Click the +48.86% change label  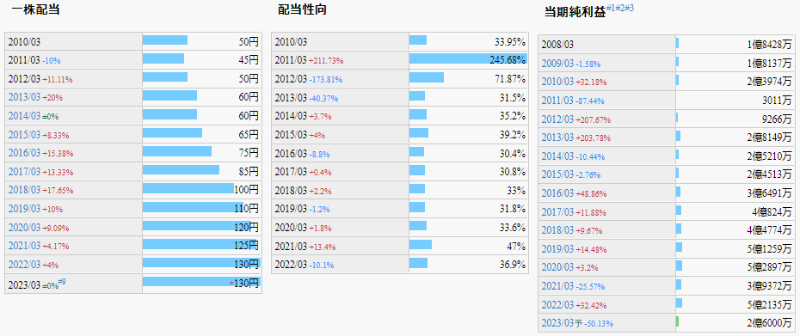[591, 193]
